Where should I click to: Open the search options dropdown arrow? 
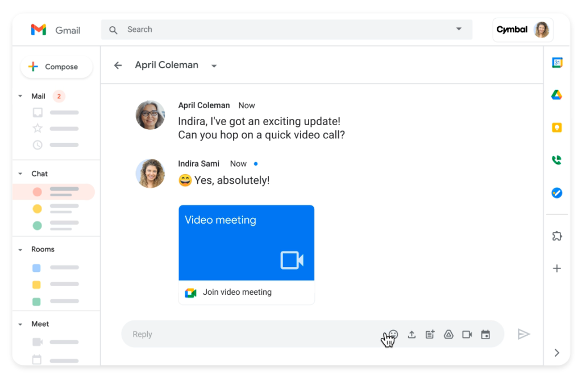pyautogui.click(x=459, y=29)
